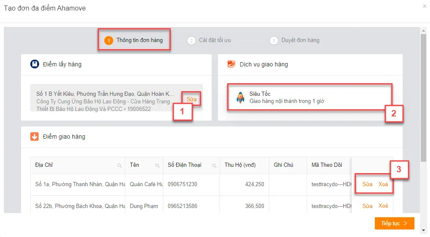Image resolution: width=430 pixels, height=237 pixels.
Task: Delete Dung Phạm row with Xoá
Action: pos(383,206)
